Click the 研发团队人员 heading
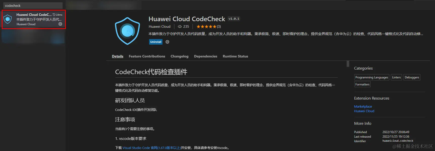 pos(130,100)
